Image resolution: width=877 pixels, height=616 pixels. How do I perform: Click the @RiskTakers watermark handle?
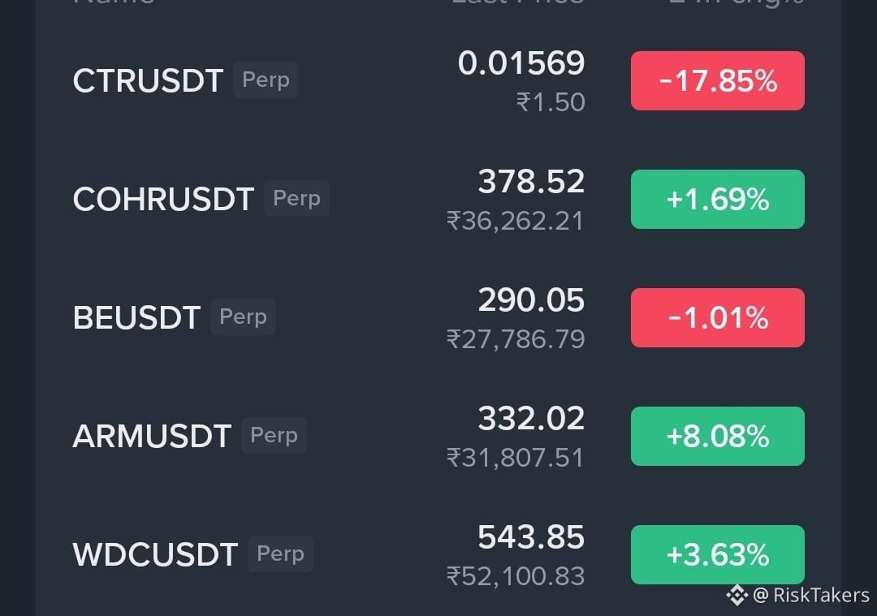tap(811, 596)
